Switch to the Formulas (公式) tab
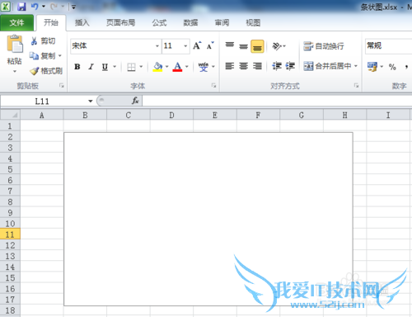Image resolution: width=412 pixels, height=317 pixels. (159, 22)
